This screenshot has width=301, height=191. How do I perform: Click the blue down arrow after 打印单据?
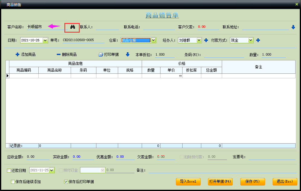click(128, 54)
